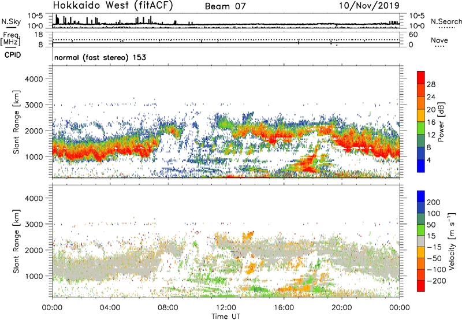
Task: Click the dotted line sample under "N.Search"
Action: [446, 28]
